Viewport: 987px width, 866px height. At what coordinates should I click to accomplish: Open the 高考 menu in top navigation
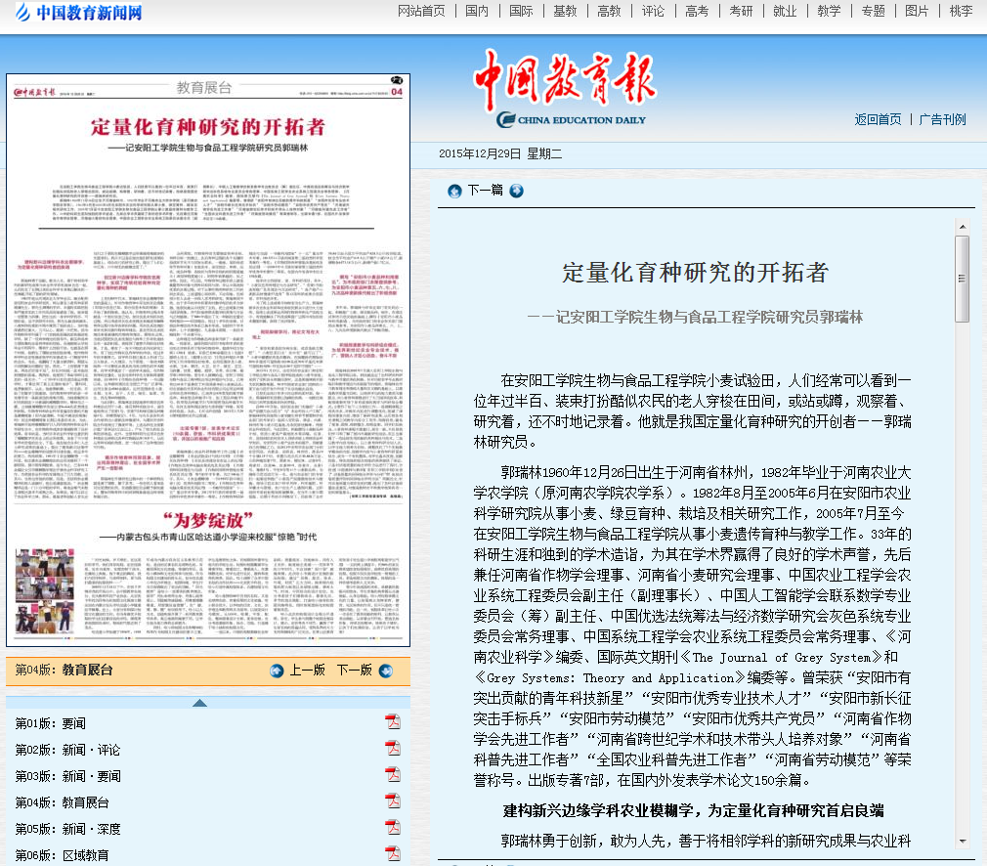tap(697, 11)
